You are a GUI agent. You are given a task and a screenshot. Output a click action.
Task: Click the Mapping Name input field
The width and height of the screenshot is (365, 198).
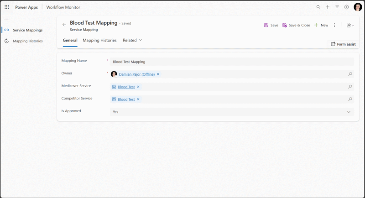(x=232, y=62)
